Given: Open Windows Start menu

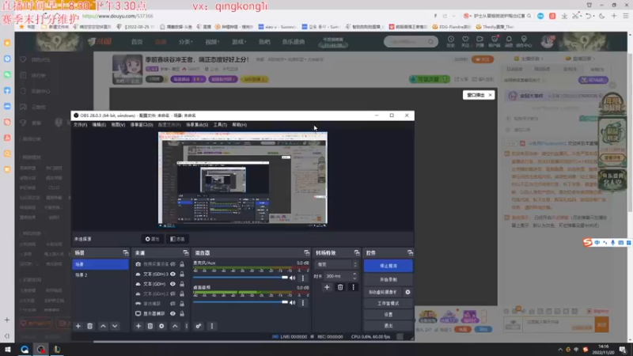Looking at the screenshot, I should pyautogui.click(x=8, y=350).
